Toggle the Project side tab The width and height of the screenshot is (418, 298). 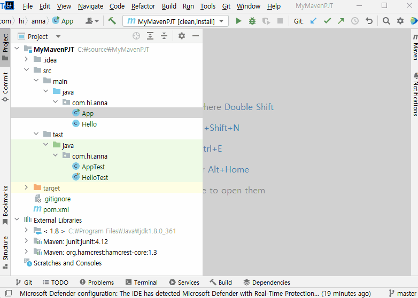point(5,47)
